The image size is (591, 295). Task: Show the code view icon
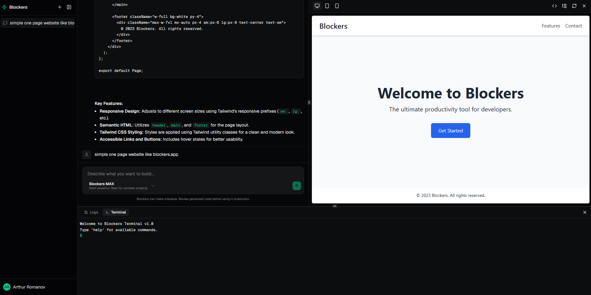coord(554,6)
